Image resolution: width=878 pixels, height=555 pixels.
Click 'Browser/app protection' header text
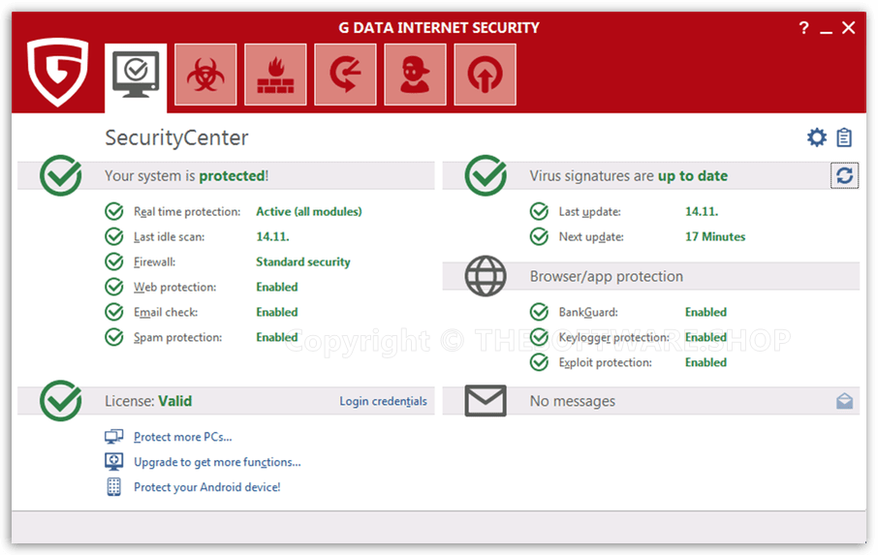coord(607,276)
